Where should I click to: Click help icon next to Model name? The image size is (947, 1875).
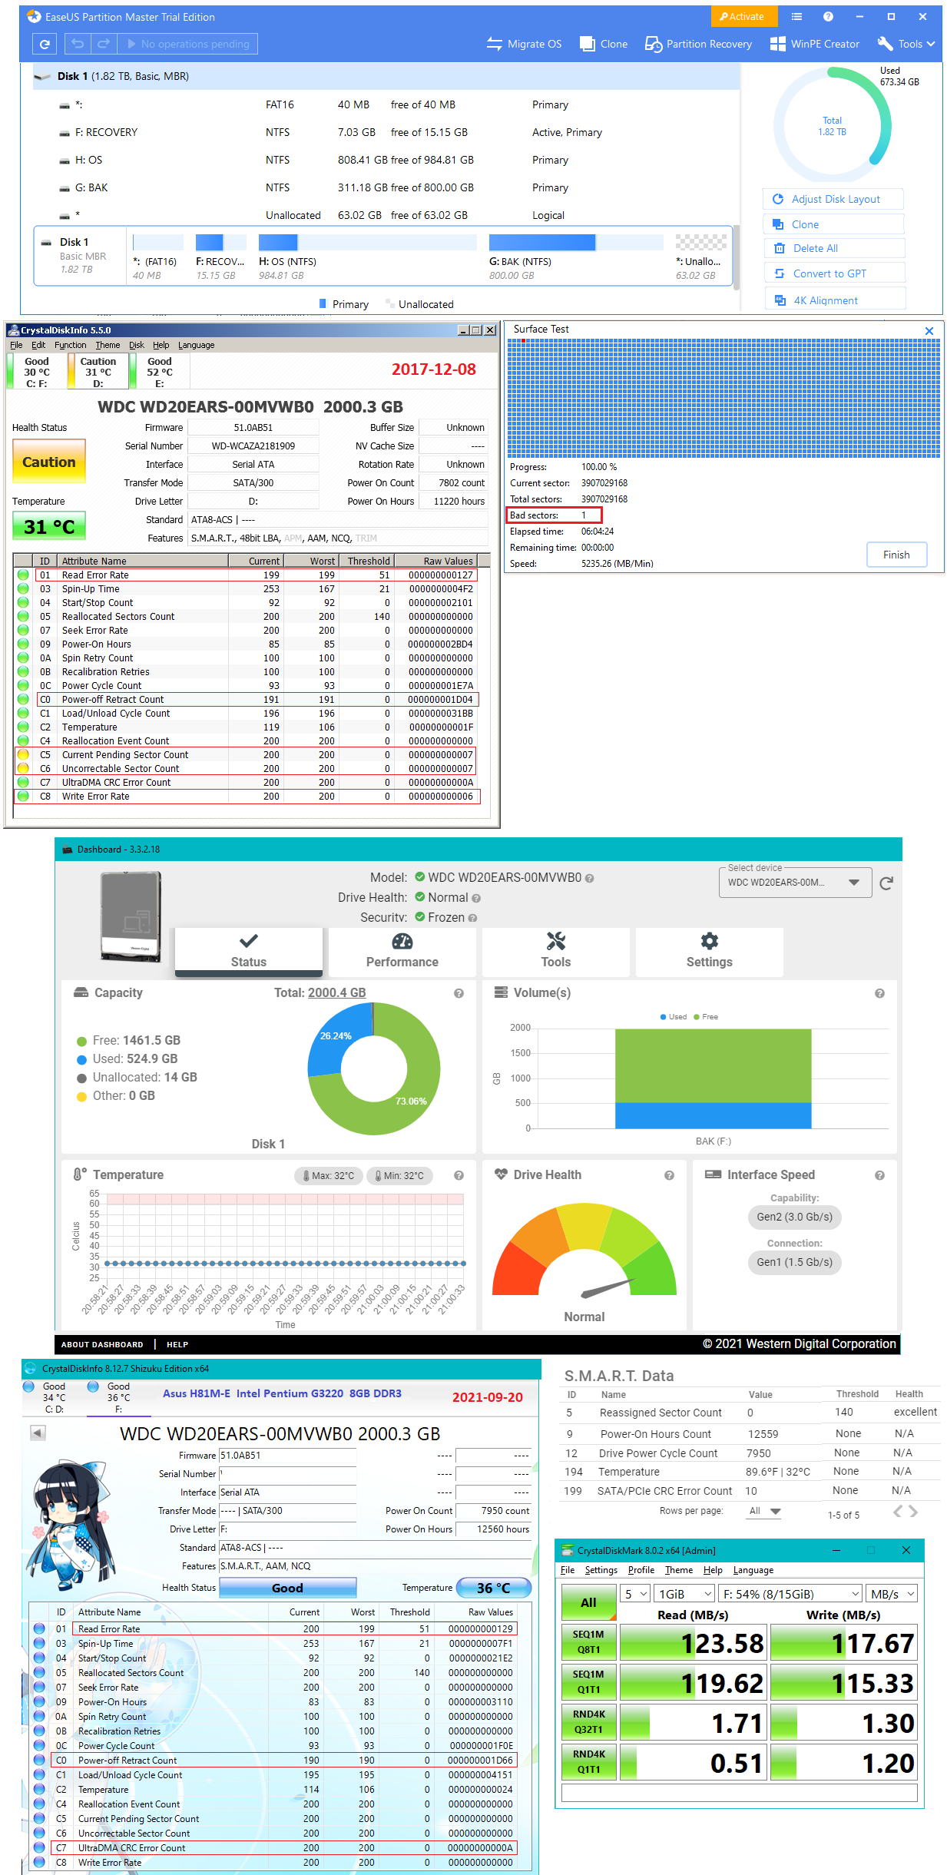pos(589,878)
